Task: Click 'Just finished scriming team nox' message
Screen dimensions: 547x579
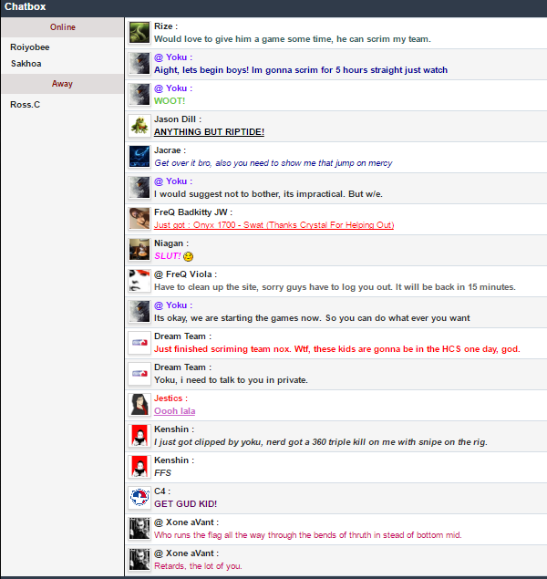Action: [x=337, y=349]
